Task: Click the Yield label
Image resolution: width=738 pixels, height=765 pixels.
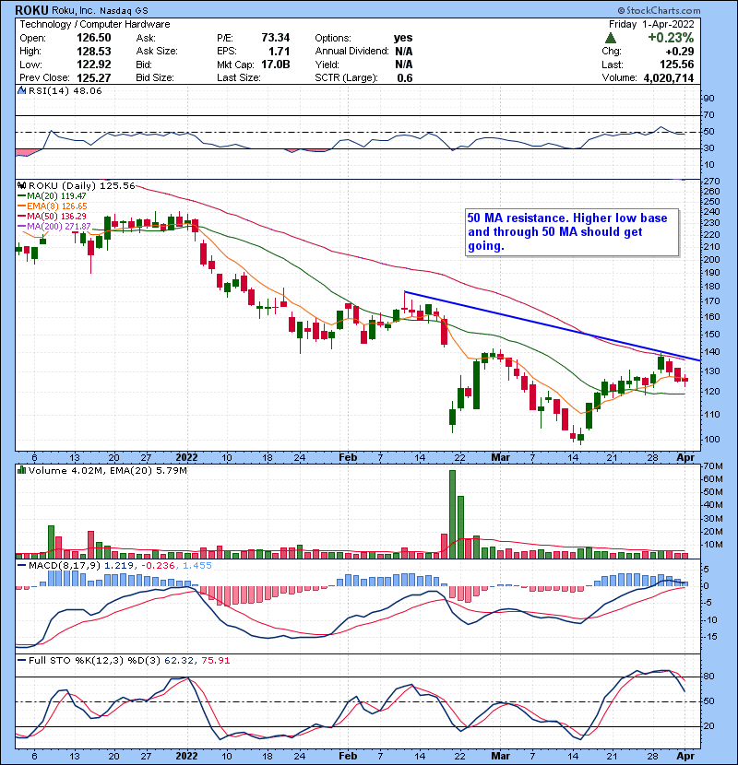Action: (327, 65)
